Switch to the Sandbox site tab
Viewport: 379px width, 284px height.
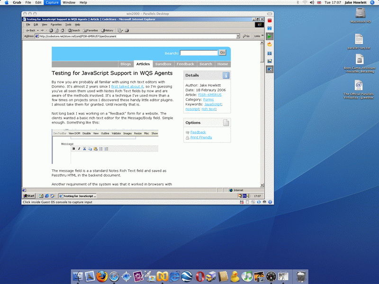click(x=163, y=64)
